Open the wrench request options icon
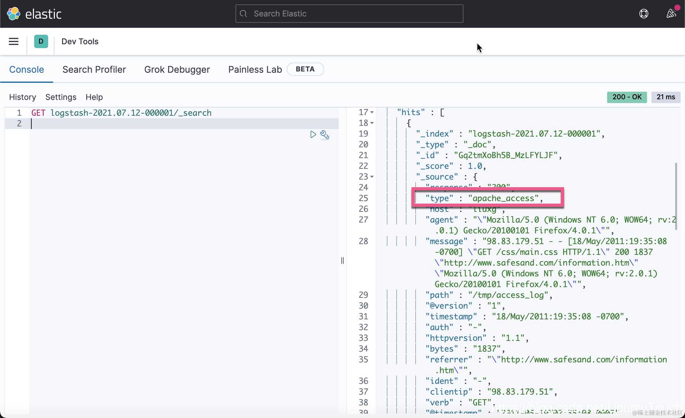Image resolution: width=685 pixels, height=418 pixels. [x=325, y=135]
